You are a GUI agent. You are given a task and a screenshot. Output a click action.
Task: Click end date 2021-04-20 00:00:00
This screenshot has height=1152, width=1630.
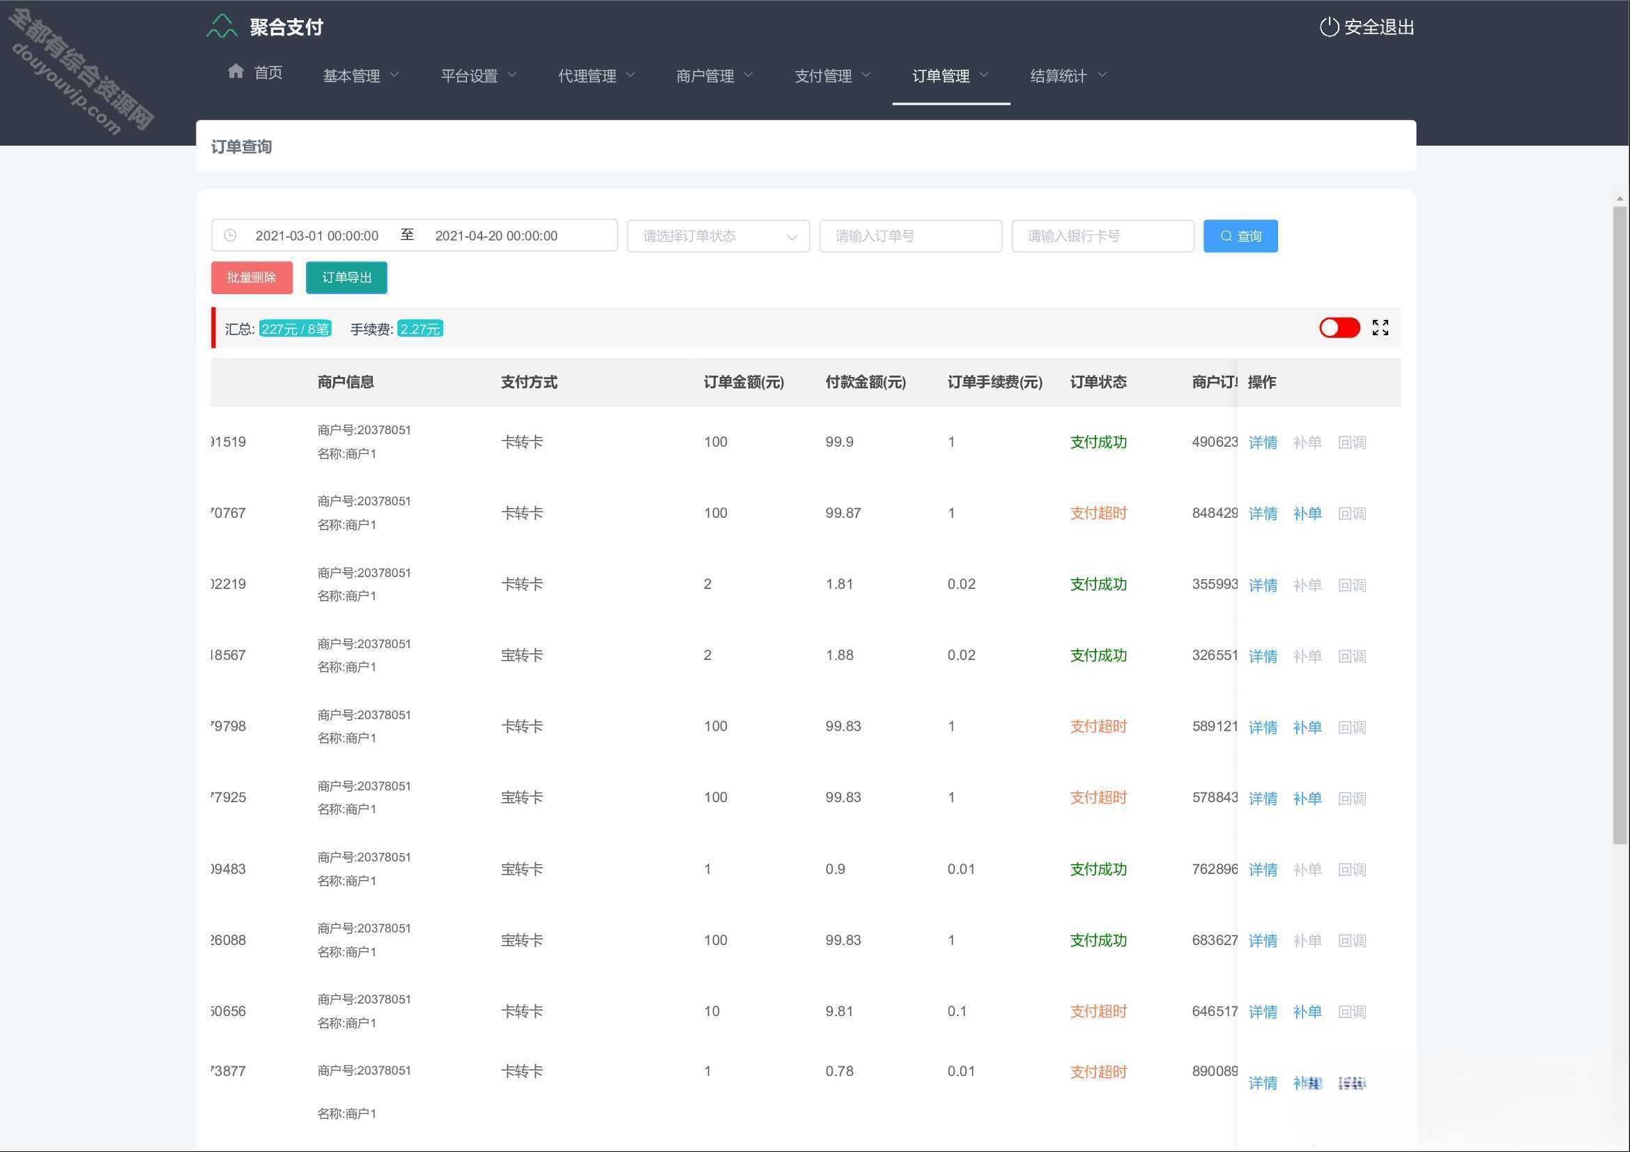[496, 236]
